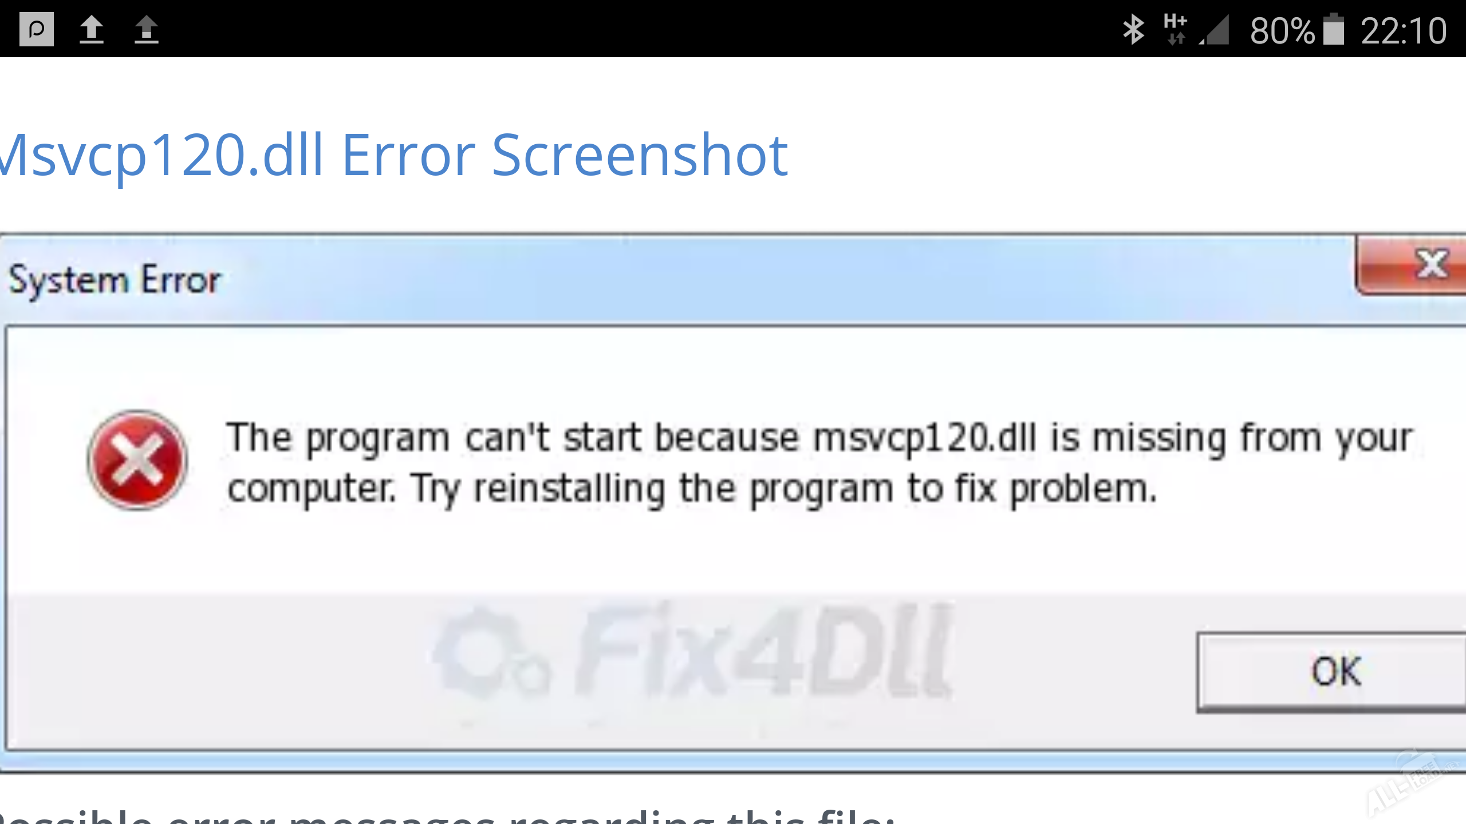Tap the 22:10 clock
The height and width of the screenshot is (824, 1466).
pyautogui.click(x=1404, y=31)
